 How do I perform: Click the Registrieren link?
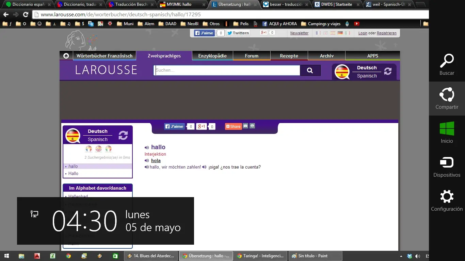click(387, 33)
